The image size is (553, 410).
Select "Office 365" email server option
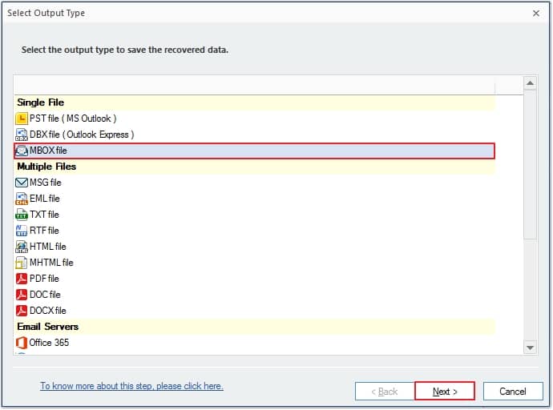pyautogui.click(x=254, y=343)
